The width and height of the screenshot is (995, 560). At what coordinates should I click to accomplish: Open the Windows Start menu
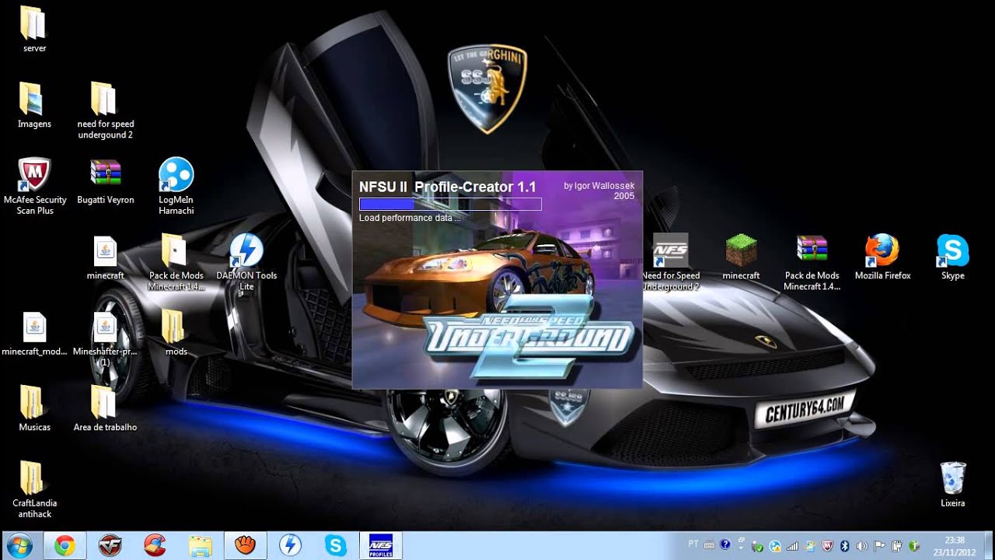19,545
